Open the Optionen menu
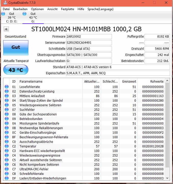 pos(37,9)
